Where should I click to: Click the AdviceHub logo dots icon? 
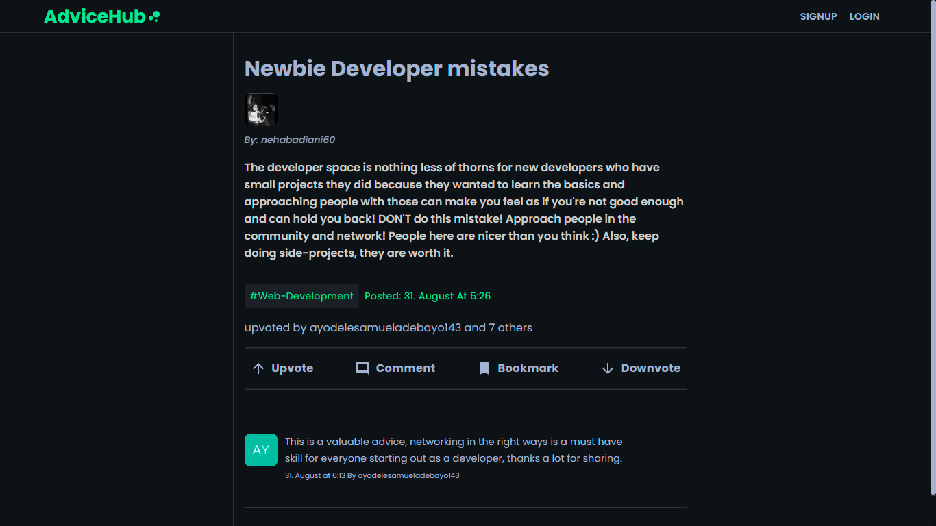[x=155, y=16]
